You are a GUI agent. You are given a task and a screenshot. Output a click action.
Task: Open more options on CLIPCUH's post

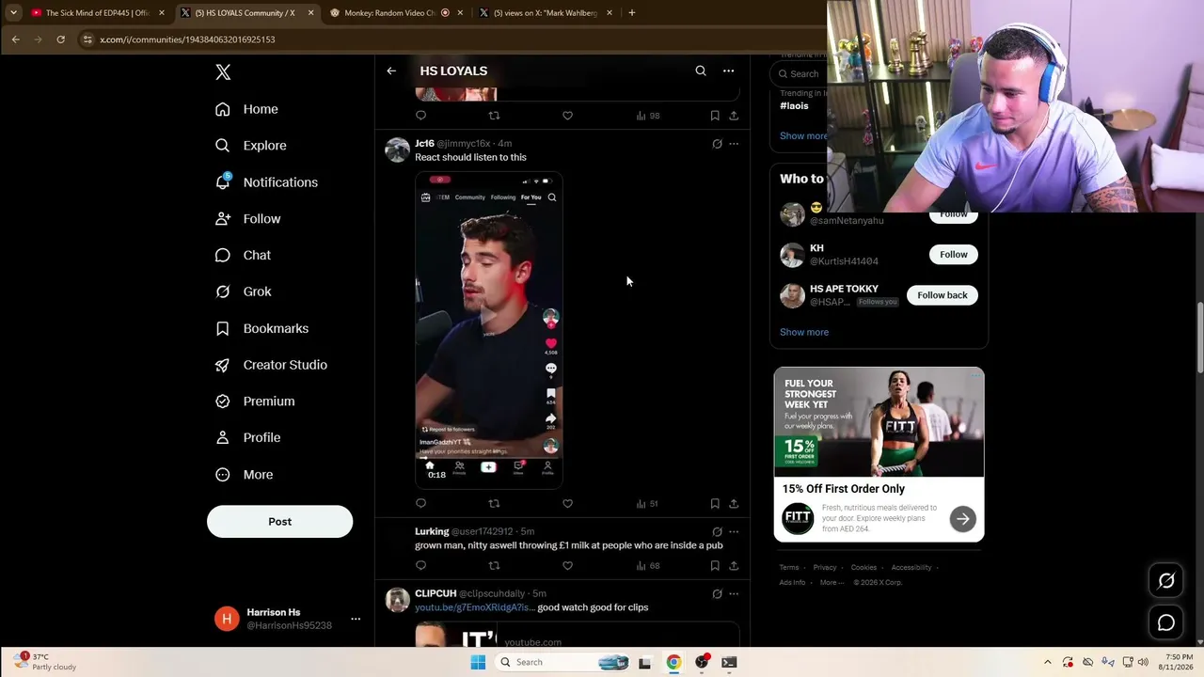[x=734, y=594]
